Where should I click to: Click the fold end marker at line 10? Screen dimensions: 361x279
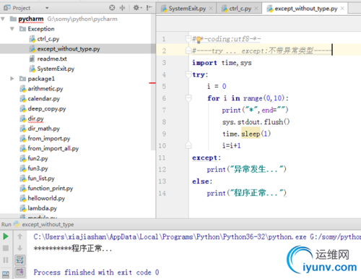pos(188,145)
